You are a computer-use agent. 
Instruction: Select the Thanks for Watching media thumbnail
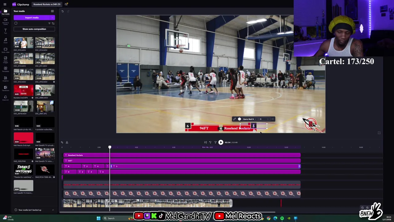pyautogui.click(x=23, y=170)
